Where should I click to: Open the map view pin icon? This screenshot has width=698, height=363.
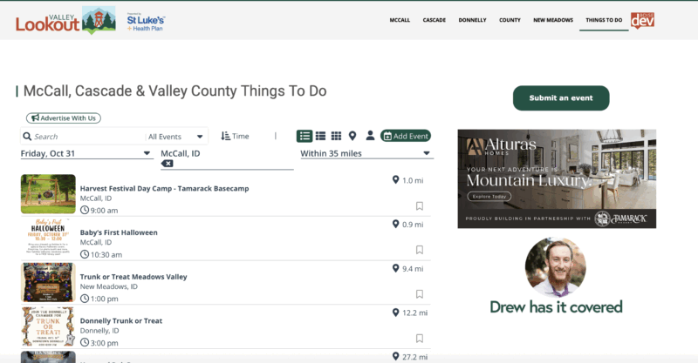click(352, 136)
